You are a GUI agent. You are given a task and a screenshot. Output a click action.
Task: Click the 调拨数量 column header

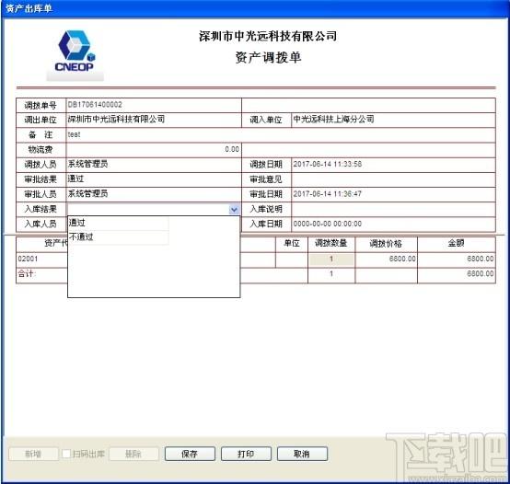tap(331, 244)
